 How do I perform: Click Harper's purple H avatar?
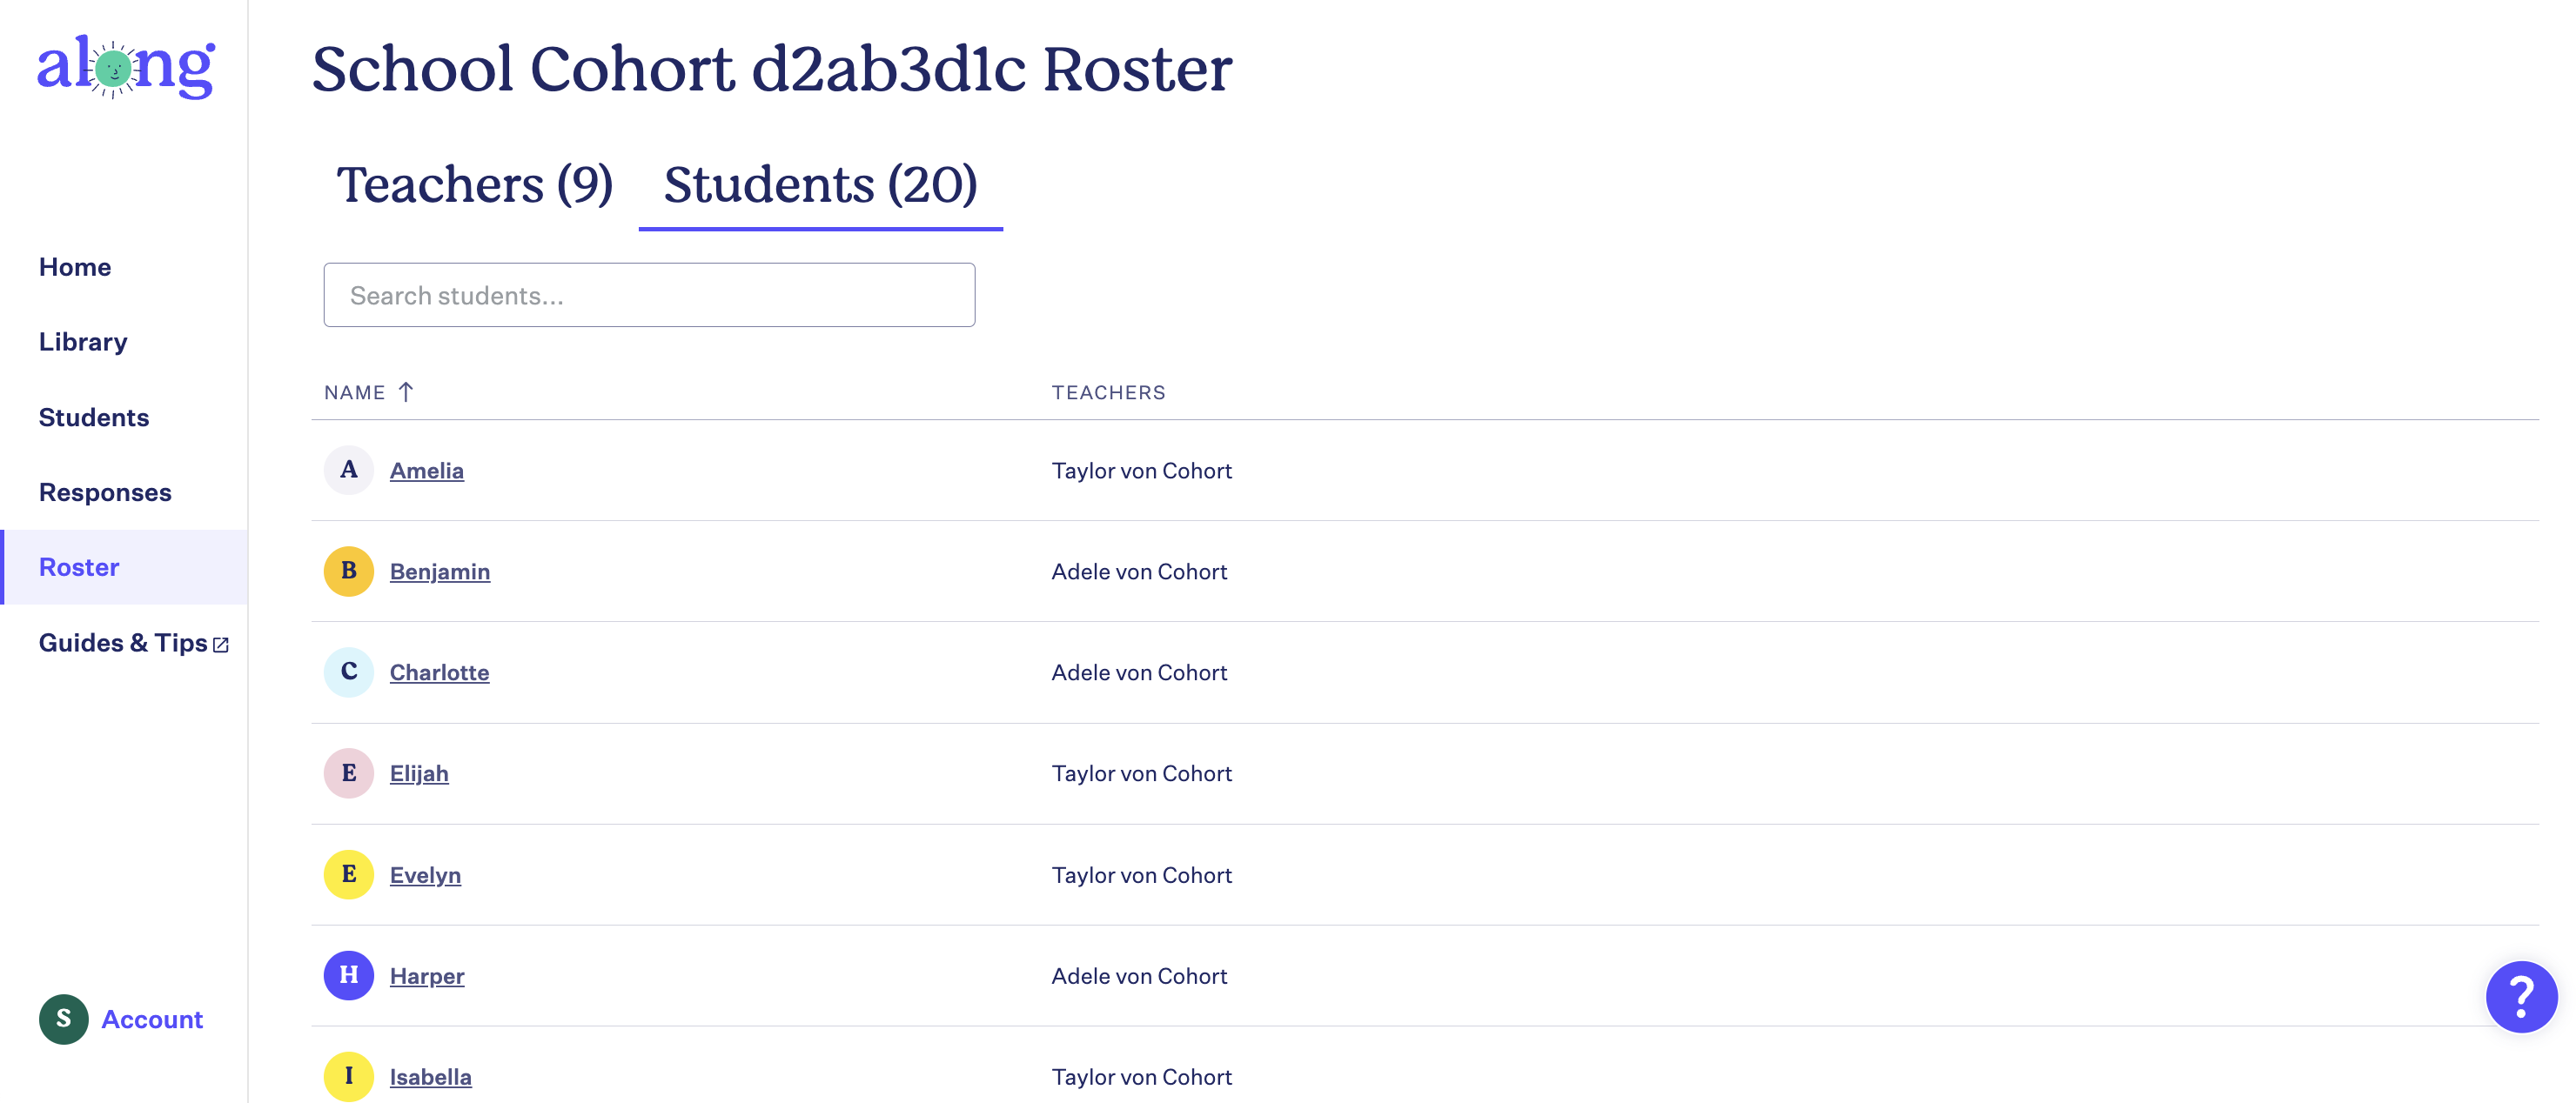[349, 975]
